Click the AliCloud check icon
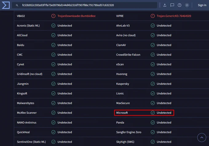 pyautogui.click(x=53, y=35)
